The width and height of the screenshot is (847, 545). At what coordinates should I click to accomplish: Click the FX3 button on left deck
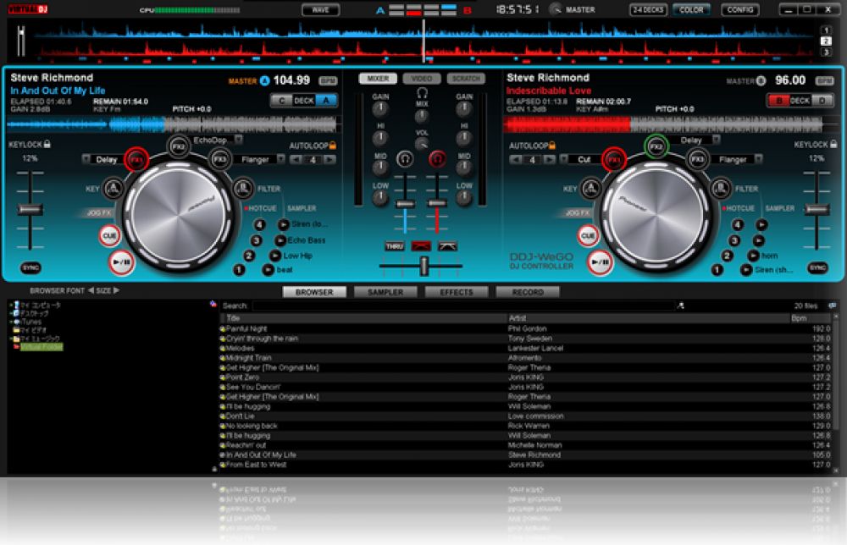click(219, 159)
